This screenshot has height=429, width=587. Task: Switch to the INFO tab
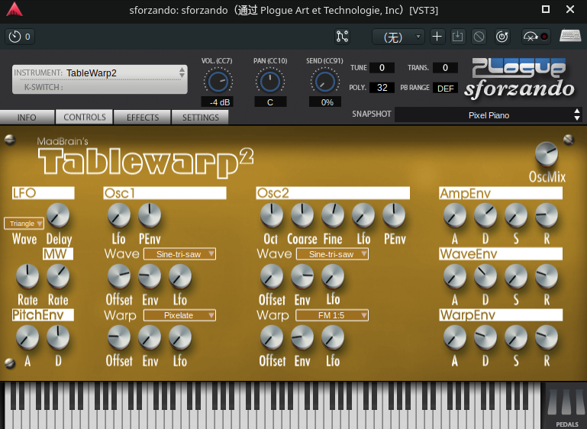tap(27, 118)
